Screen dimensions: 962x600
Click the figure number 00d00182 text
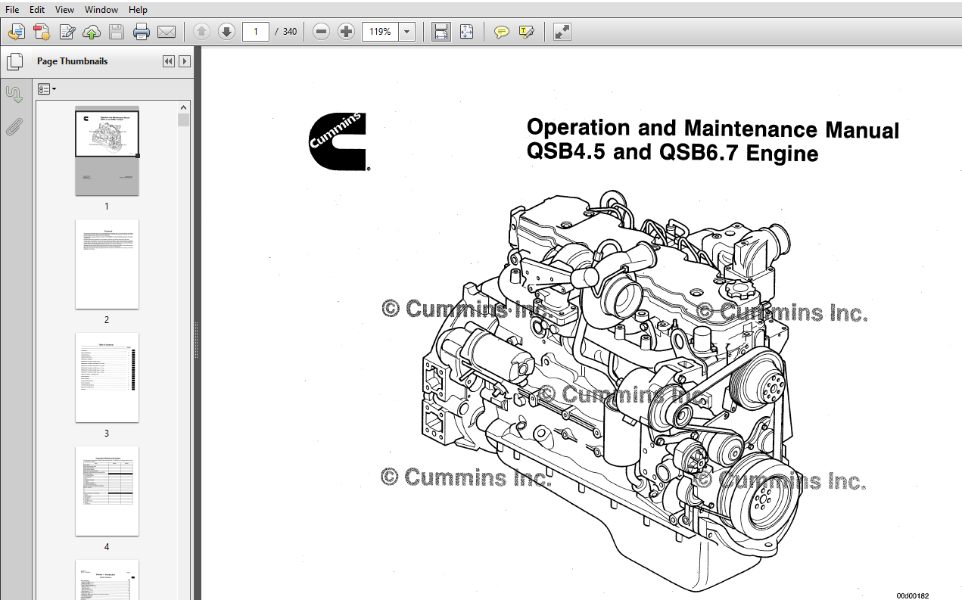tap(913, 596)
